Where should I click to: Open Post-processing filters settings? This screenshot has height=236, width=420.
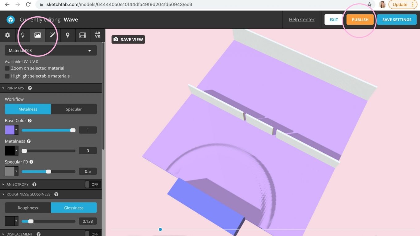click(x=52, y=35)
